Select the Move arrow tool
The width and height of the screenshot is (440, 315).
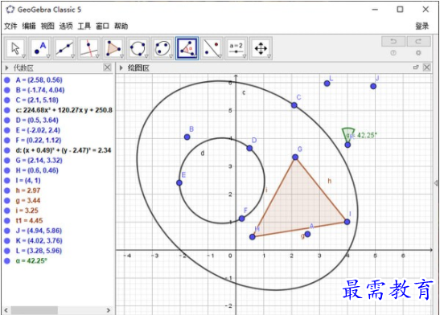[x=16, y=48]
